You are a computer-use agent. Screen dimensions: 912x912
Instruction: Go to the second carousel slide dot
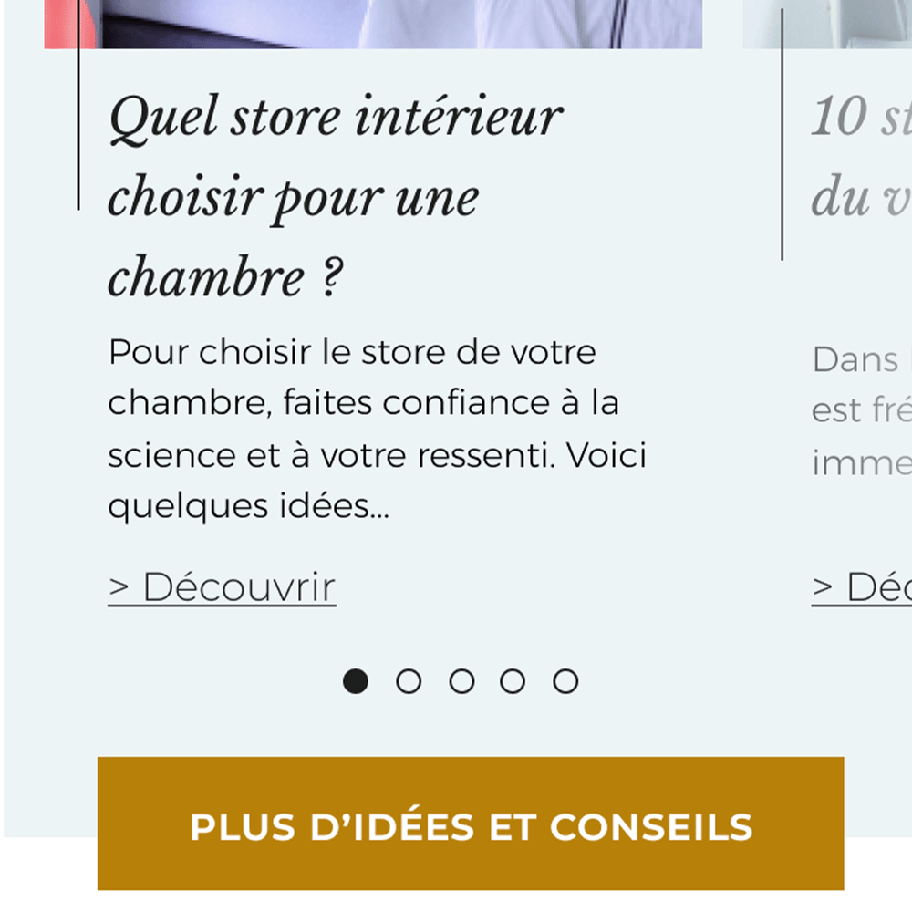409,681
